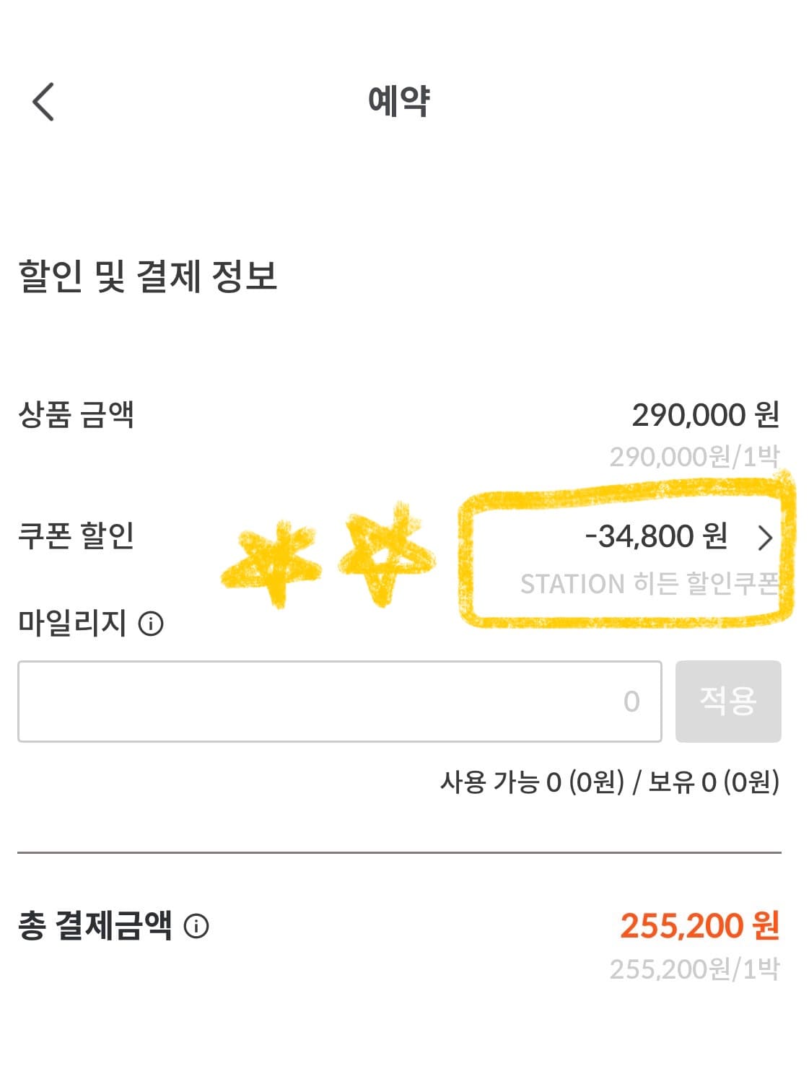Open mileage info icon next to 마일리지
Image resolution: width=809 pixels, height=1079 pixels.
click(151, 624)
